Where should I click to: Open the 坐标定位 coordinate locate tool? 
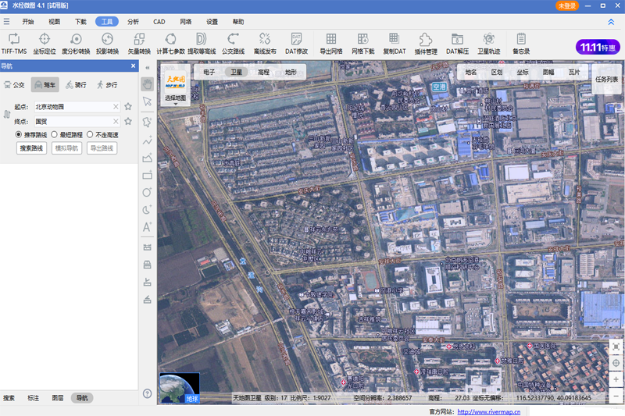point(45,39)
